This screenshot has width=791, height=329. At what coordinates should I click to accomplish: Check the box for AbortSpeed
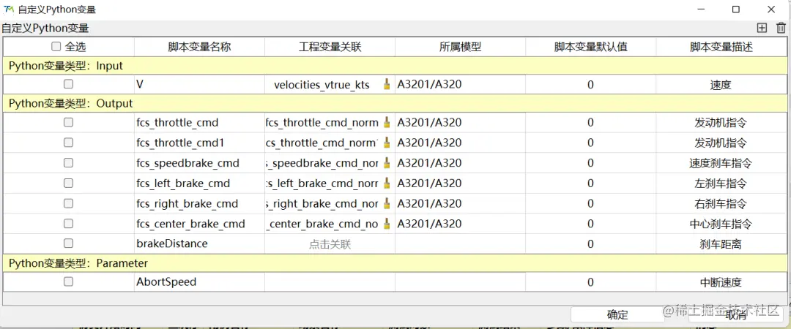68,281
